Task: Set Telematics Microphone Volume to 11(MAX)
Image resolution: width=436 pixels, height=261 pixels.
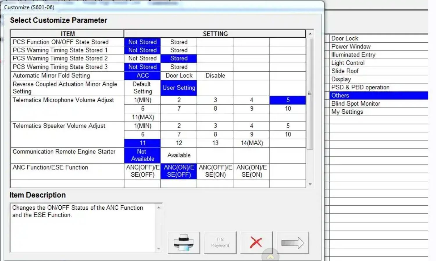Action: coord(142,117)
